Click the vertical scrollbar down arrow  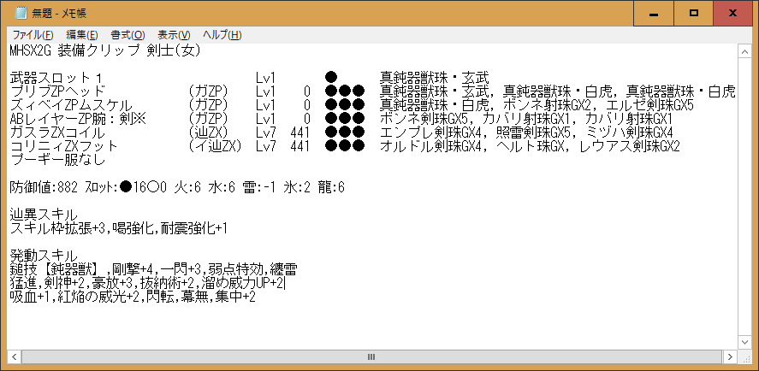(744, 342)
